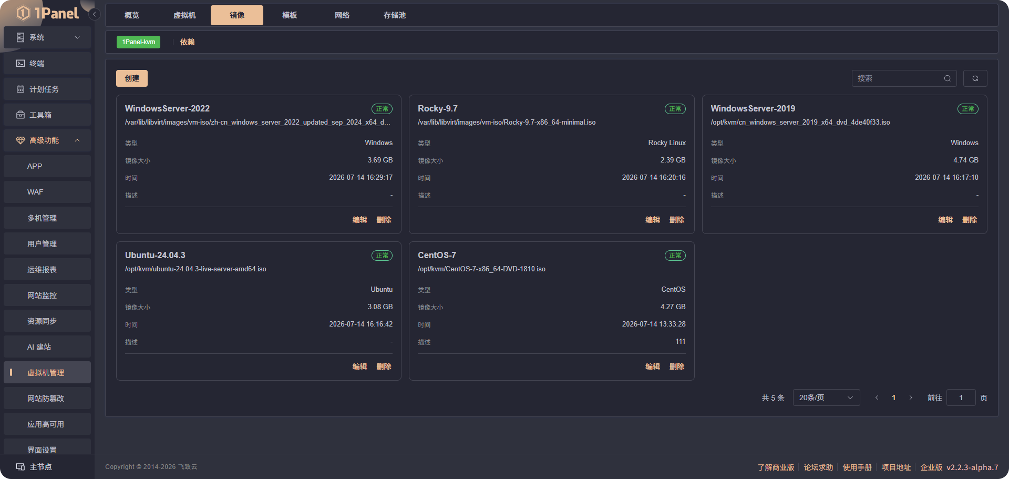Click the 高级功能 diamond icon
Viewport: 1009px width, 479px height.
coord(20,140)
